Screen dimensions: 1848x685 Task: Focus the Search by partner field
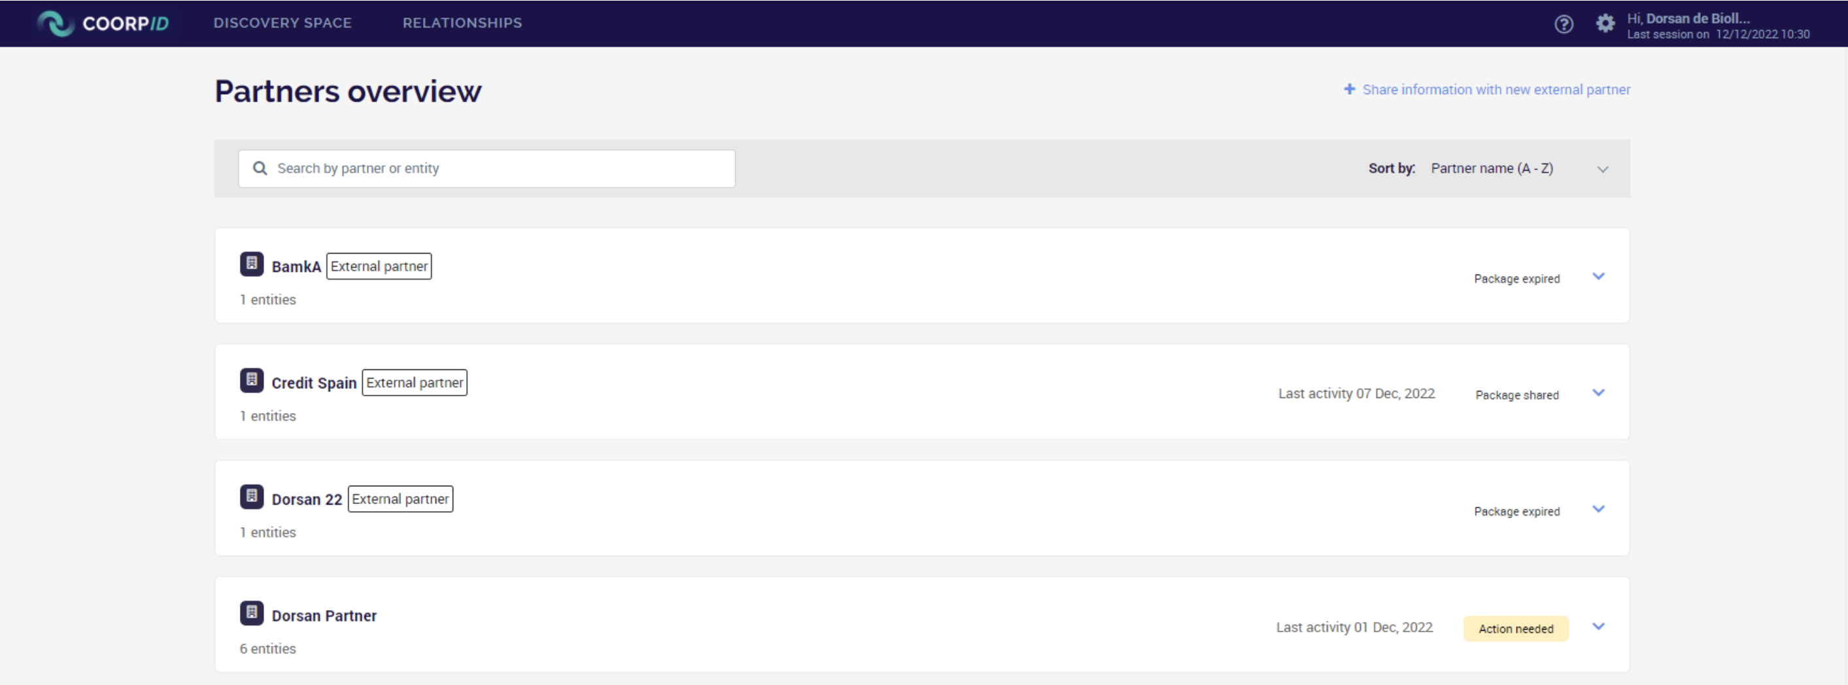487,169
